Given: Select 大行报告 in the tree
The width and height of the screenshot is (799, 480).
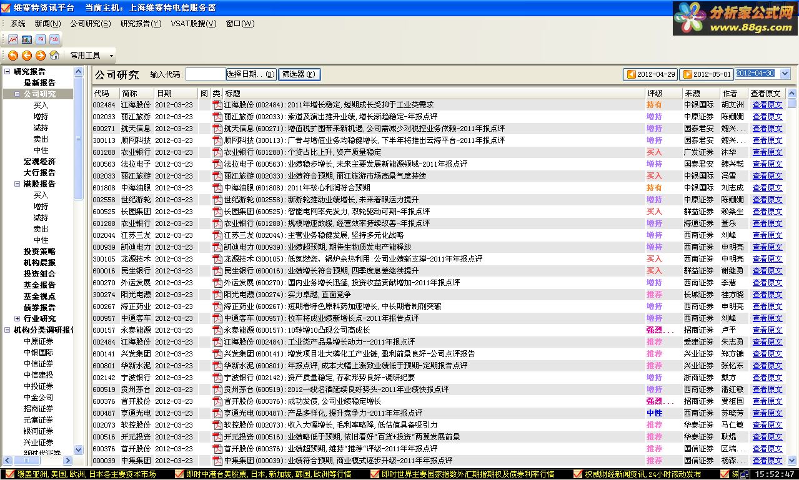Looking at the screenshot, I should (x=39, y=173).
